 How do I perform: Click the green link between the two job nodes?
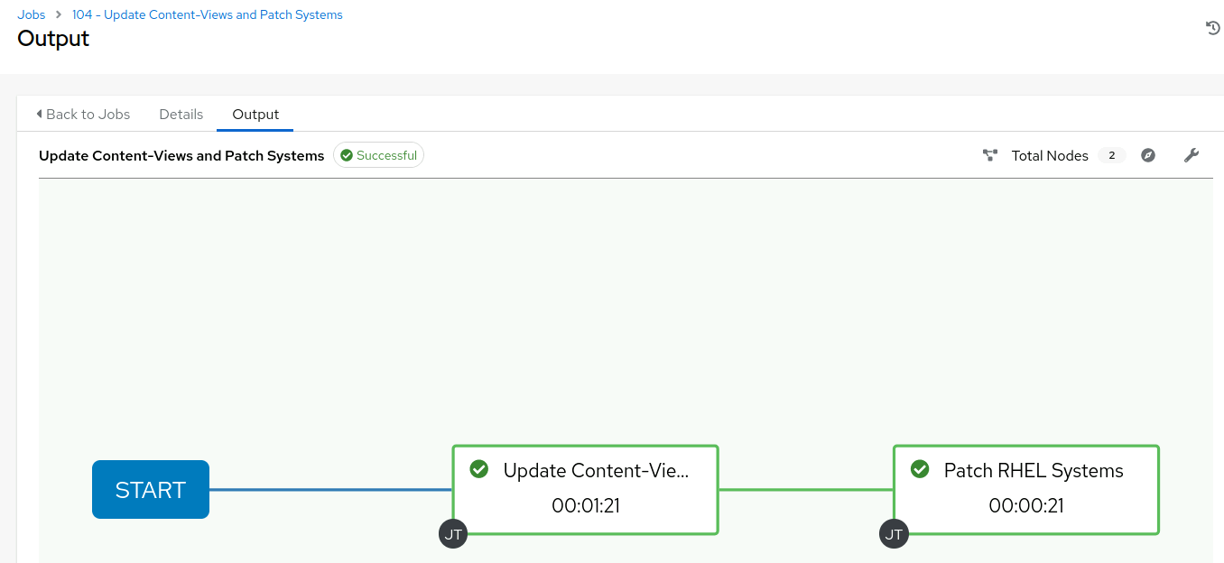805,490
